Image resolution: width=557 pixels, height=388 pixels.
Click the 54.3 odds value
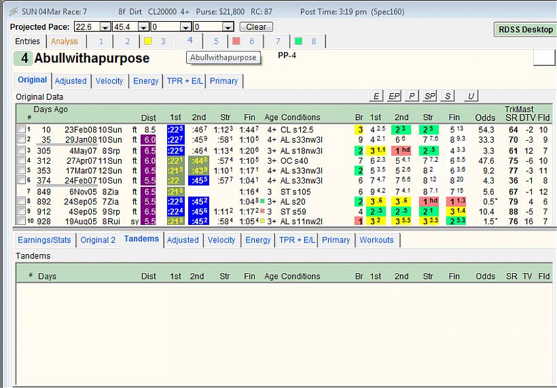coord(486,130)
